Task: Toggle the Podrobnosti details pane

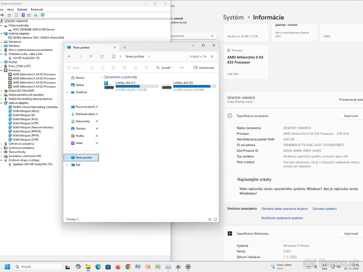Action: pyautogui.click(x=204, y=68)
